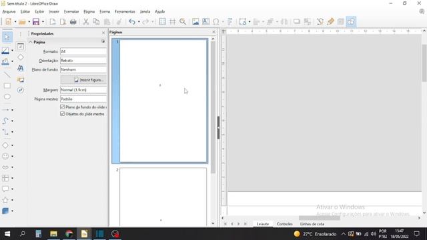
Task: Select the 3D objects cube tool
Action: coord(5,211)
